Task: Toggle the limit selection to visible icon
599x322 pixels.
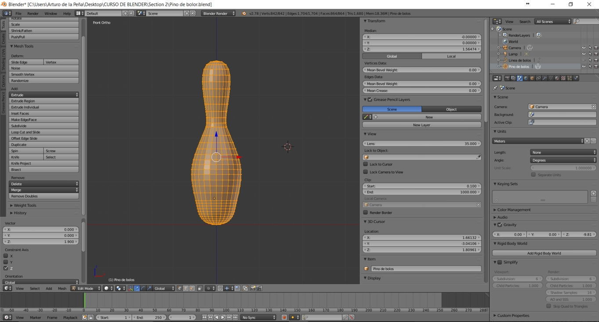Action: coord(200,289)
